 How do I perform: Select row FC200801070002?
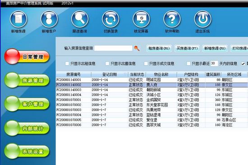(152, 105)
